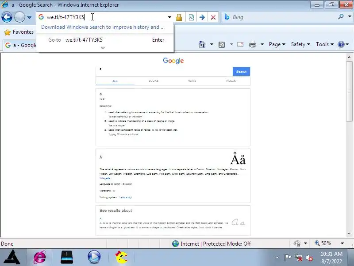Viewport: 354px width, 266px height.
Task: Click the taskbar Start logo icon
Action: pos(12,257)
